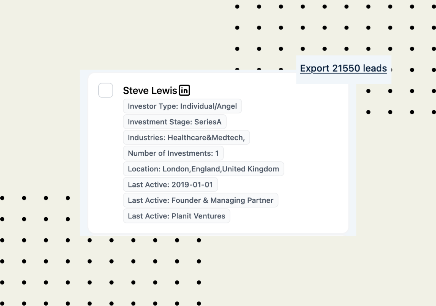Image resolution: width=436 pixels, height=306 pixels.
Task: Tick the checkbox beside Steve Lewis
Action: [x=106, y=90]
